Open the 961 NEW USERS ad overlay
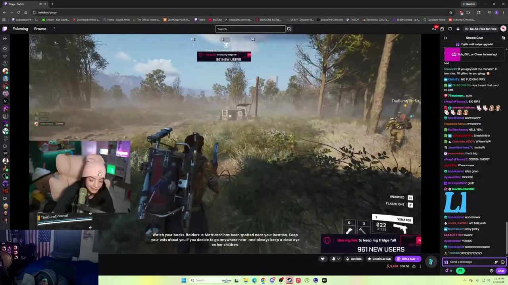Viewport: 508px width, 285px height. point(371,244)
